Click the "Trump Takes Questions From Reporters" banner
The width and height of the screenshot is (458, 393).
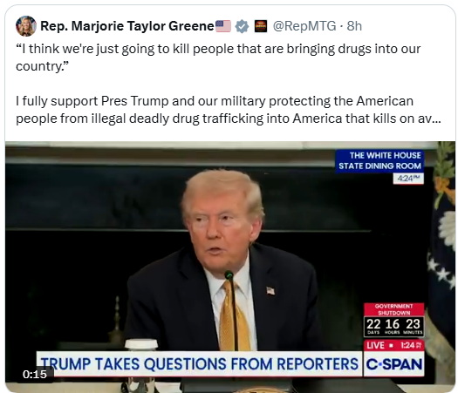pos(199,364)
